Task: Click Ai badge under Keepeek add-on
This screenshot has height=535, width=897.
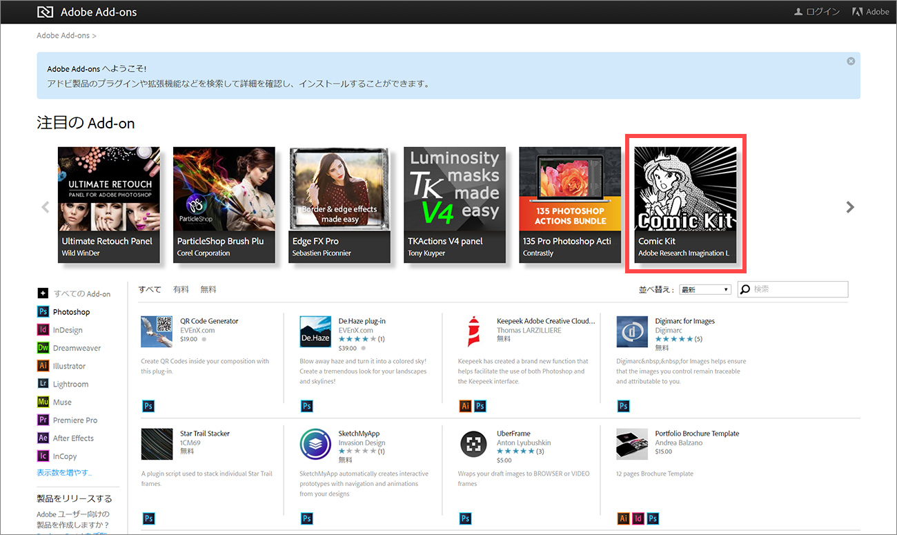Action: [x=465, y=406]
